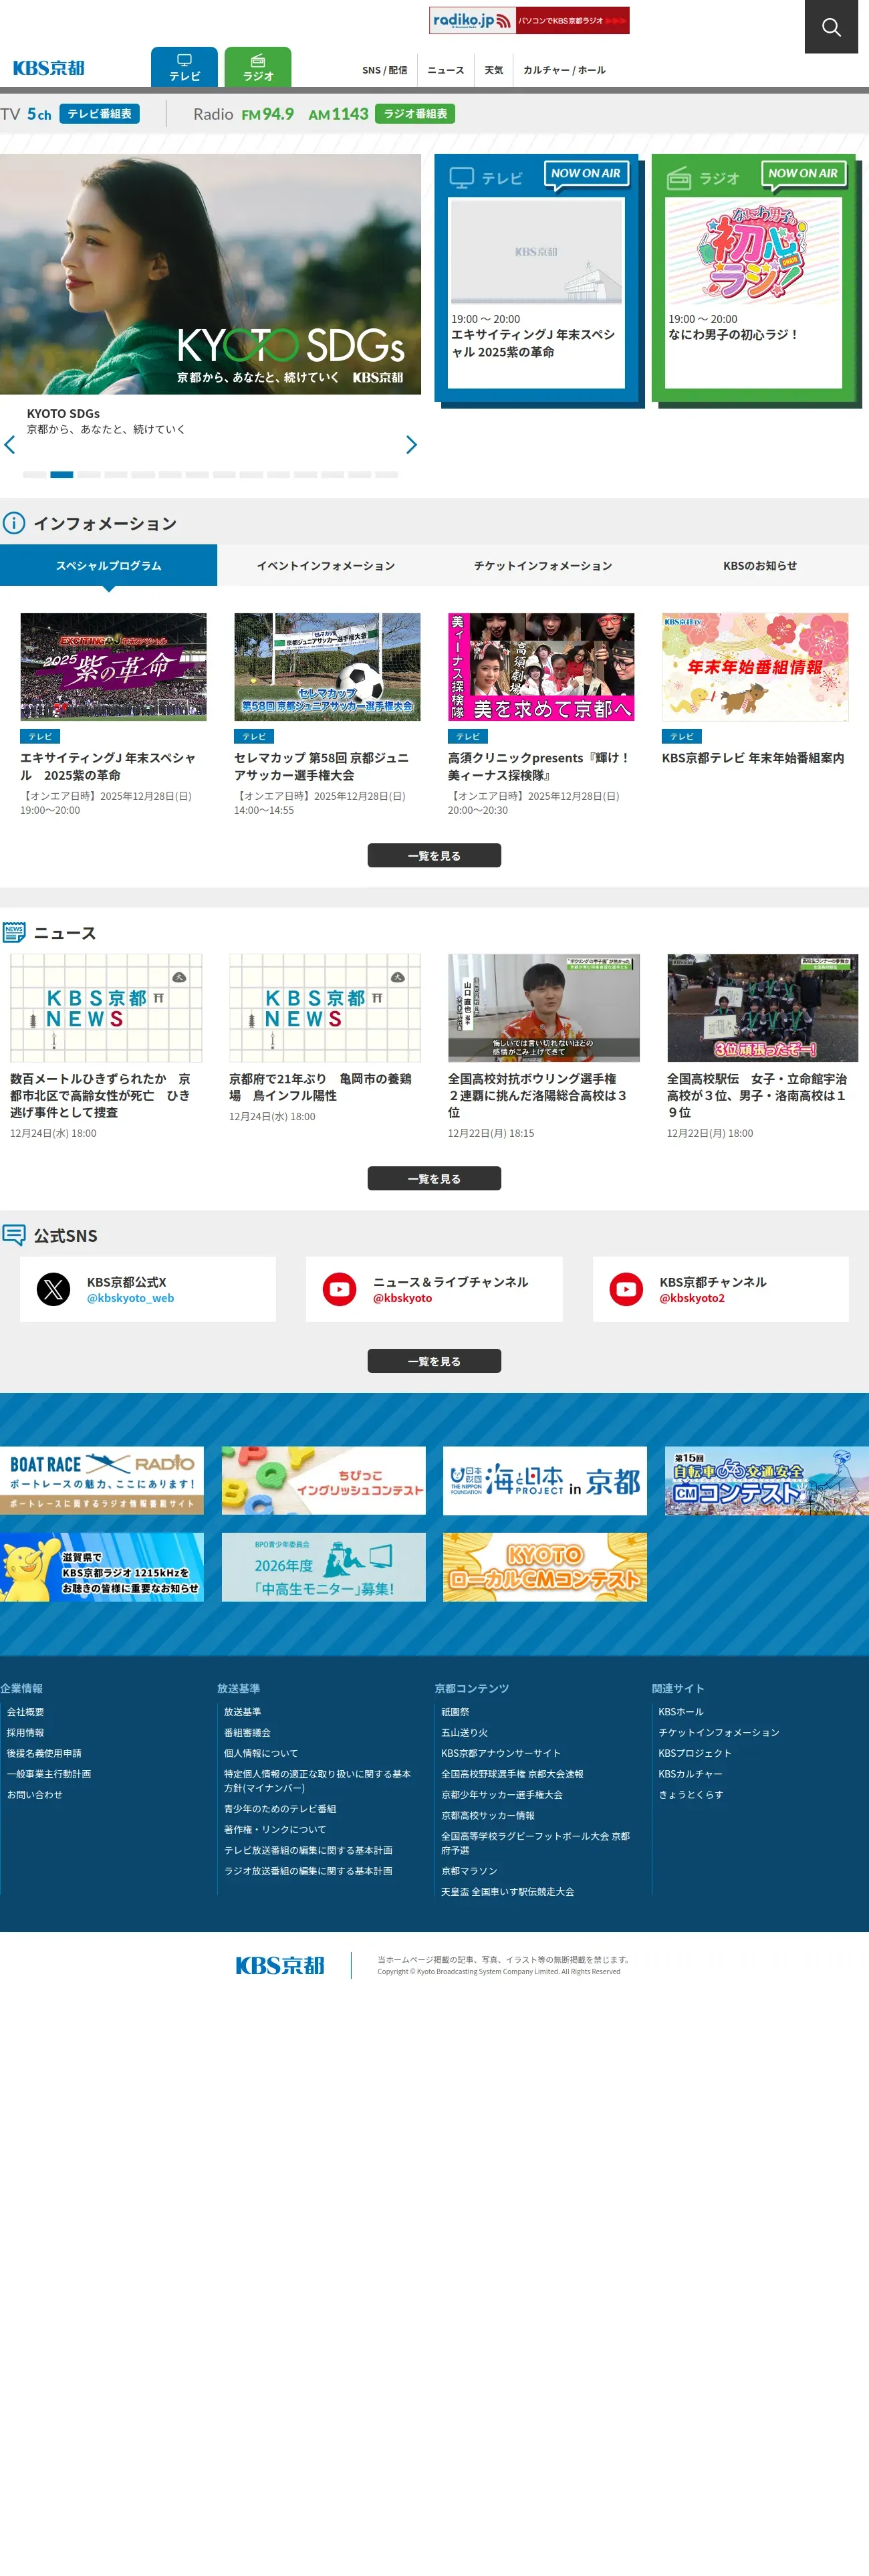
Task: Open the KYOTO SDGs hero image
Action: (210, 274)
